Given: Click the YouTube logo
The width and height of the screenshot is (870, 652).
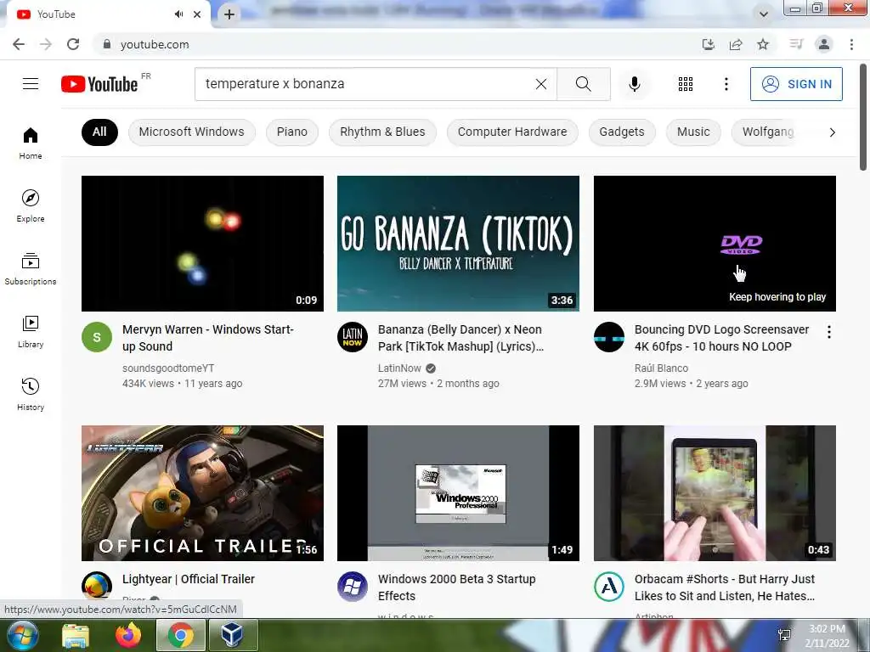Looking at the screenshot, I should click(x=100, y=84).
